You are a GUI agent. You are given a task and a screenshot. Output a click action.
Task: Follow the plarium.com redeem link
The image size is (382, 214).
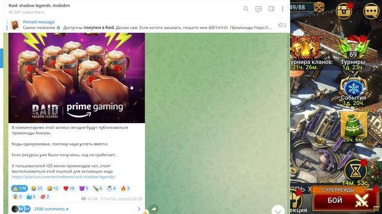pos(64,177)
